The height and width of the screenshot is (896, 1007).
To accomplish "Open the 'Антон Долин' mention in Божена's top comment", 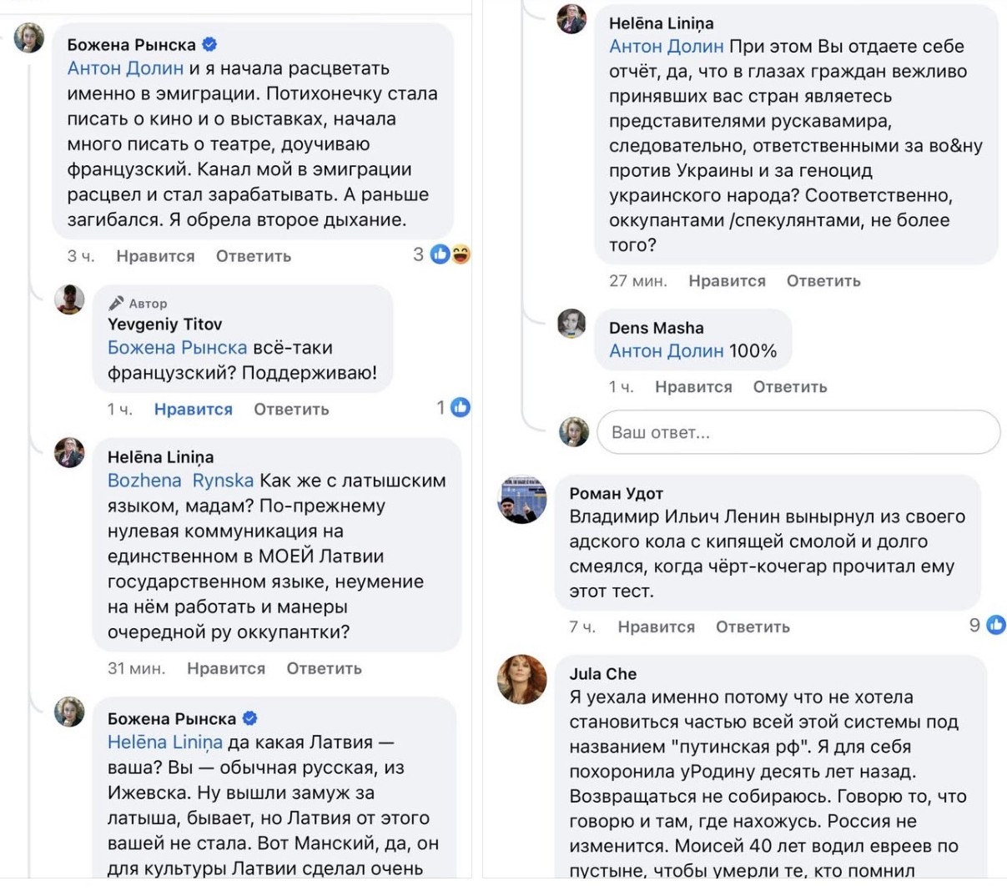I will 125,68.
